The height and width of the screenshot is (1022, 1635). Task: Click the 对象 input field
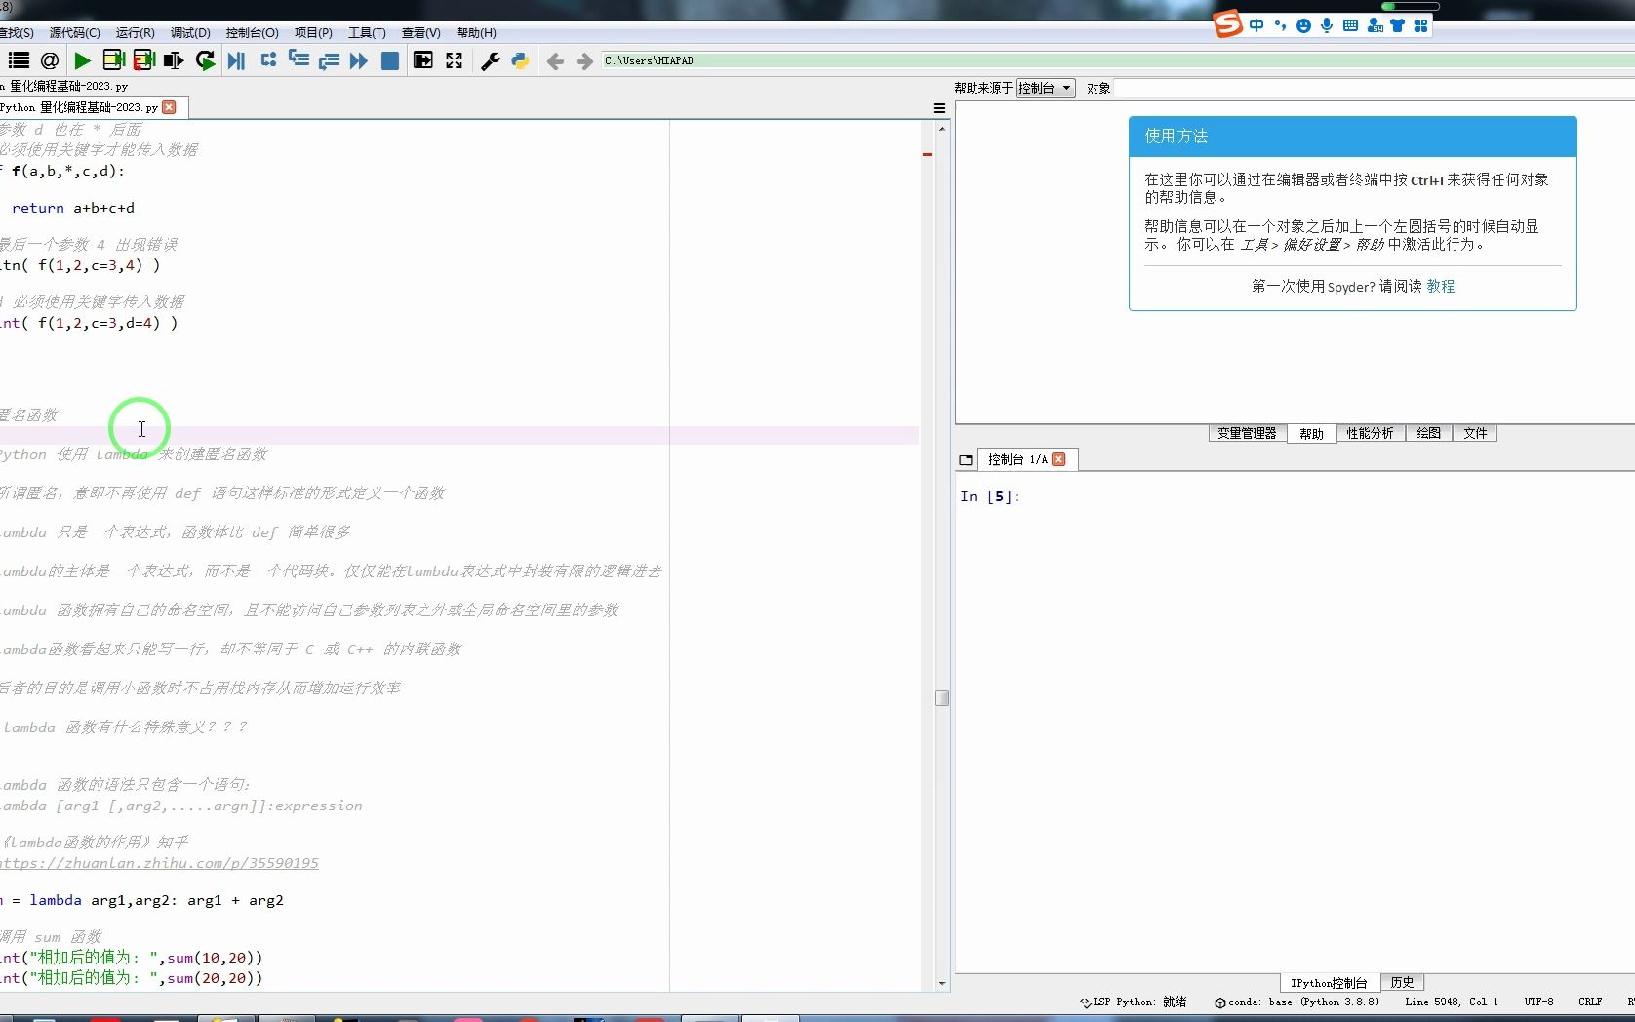pyautogui.click(x=1375, y=88)
